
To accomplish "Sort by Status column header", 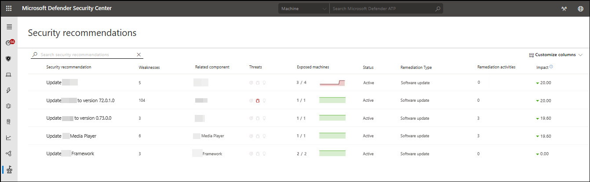I will coord(368,68).
